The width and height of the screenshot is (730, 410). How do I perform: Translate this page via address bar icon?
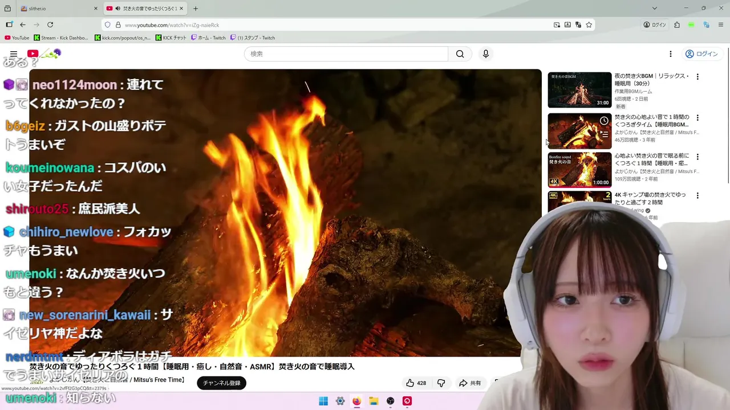pyautogui.click(x=578, y=24)
